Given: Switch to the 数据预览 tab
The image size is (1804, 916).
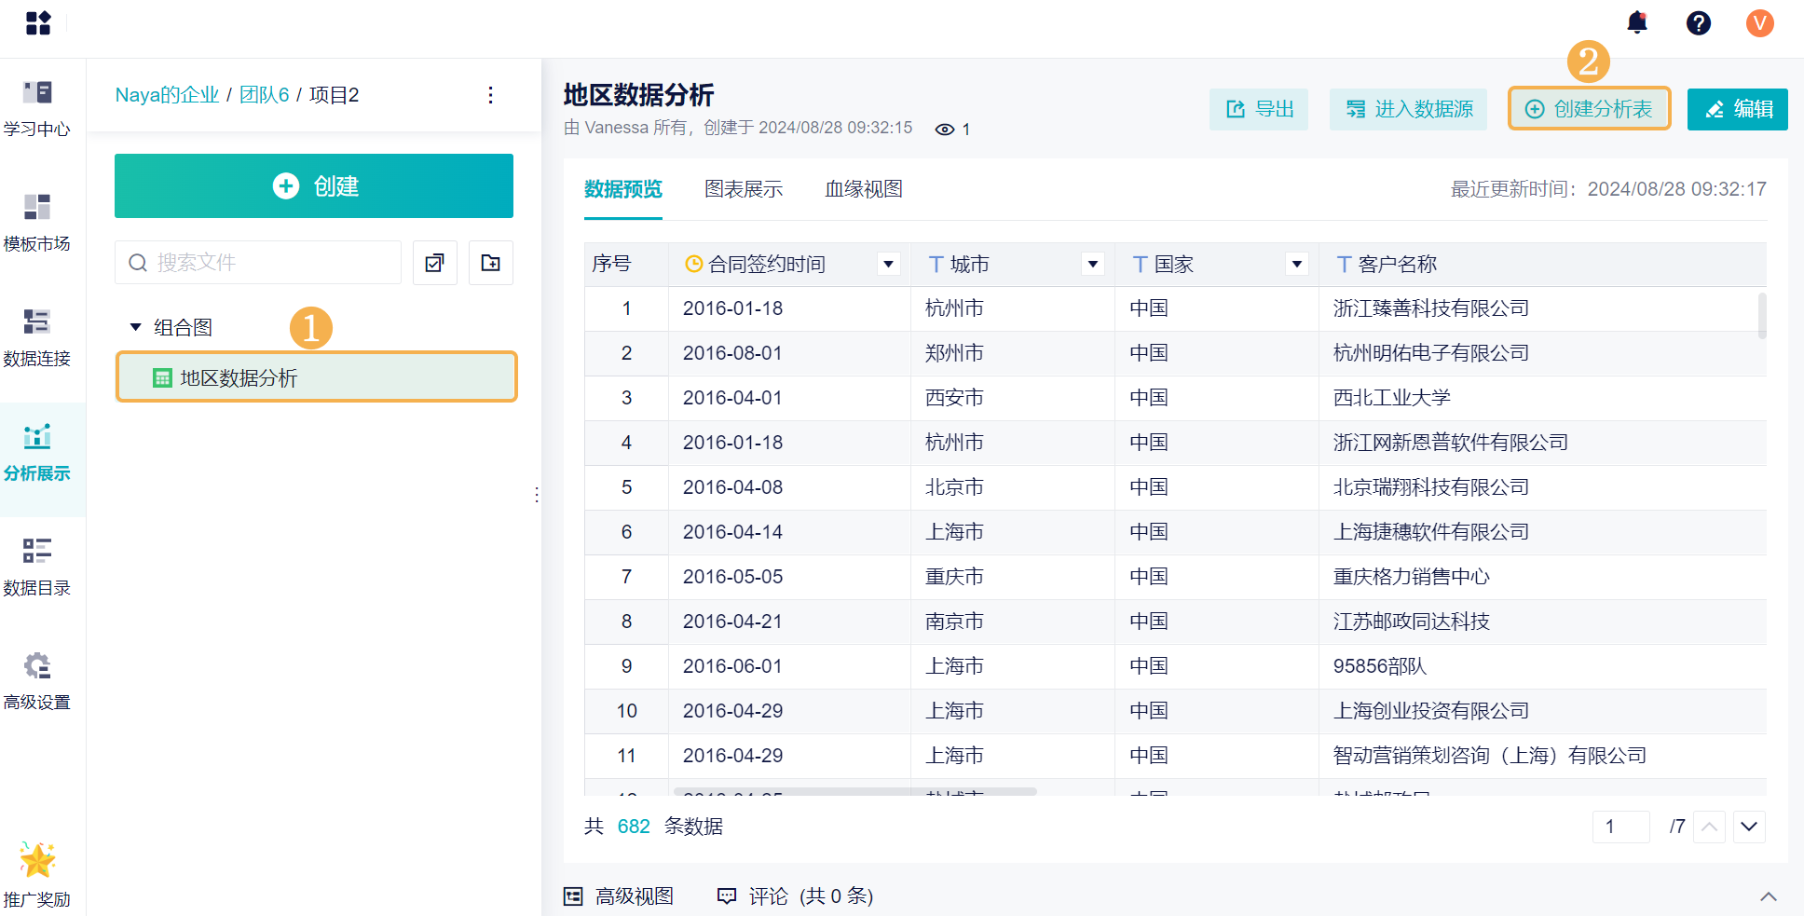Looking at the screenshot, I should coord(623,189).
